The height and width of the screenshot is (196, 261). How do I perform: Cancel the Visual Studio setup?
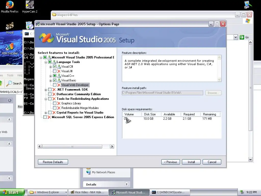[212, 162]
